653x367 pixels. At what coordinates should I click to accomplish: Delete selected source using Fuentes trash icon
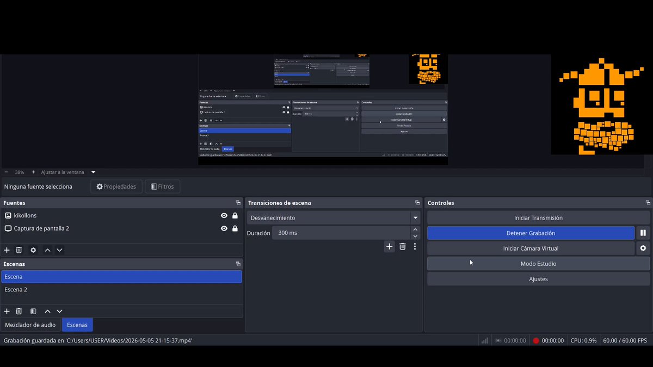[x=19, y=250]
